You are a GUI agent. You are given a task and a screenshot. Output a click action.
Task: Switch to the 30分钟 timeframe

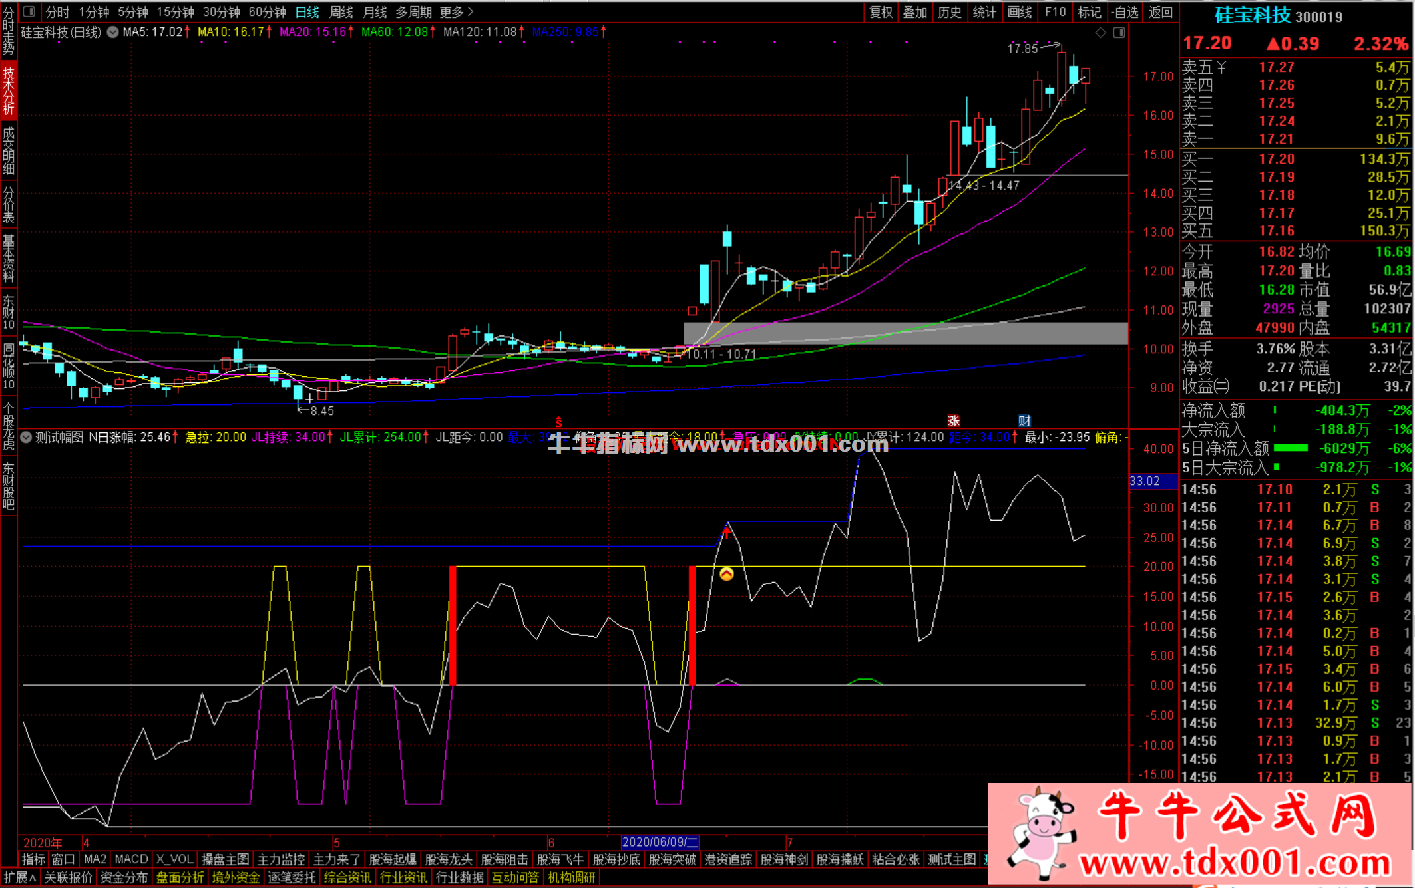pyautogui.click(x=222, y=12)
